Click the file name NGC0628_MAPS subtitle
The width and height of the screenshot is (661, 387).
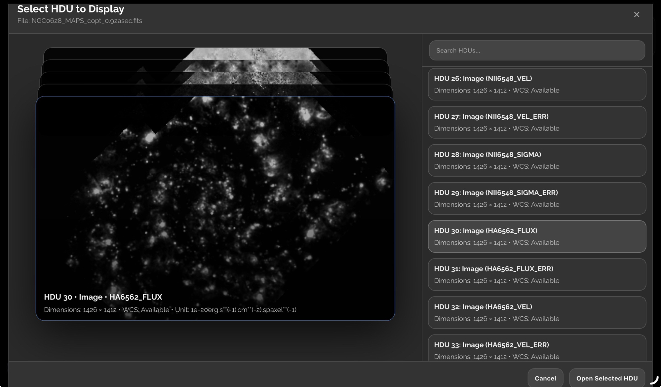click(80, 21)
